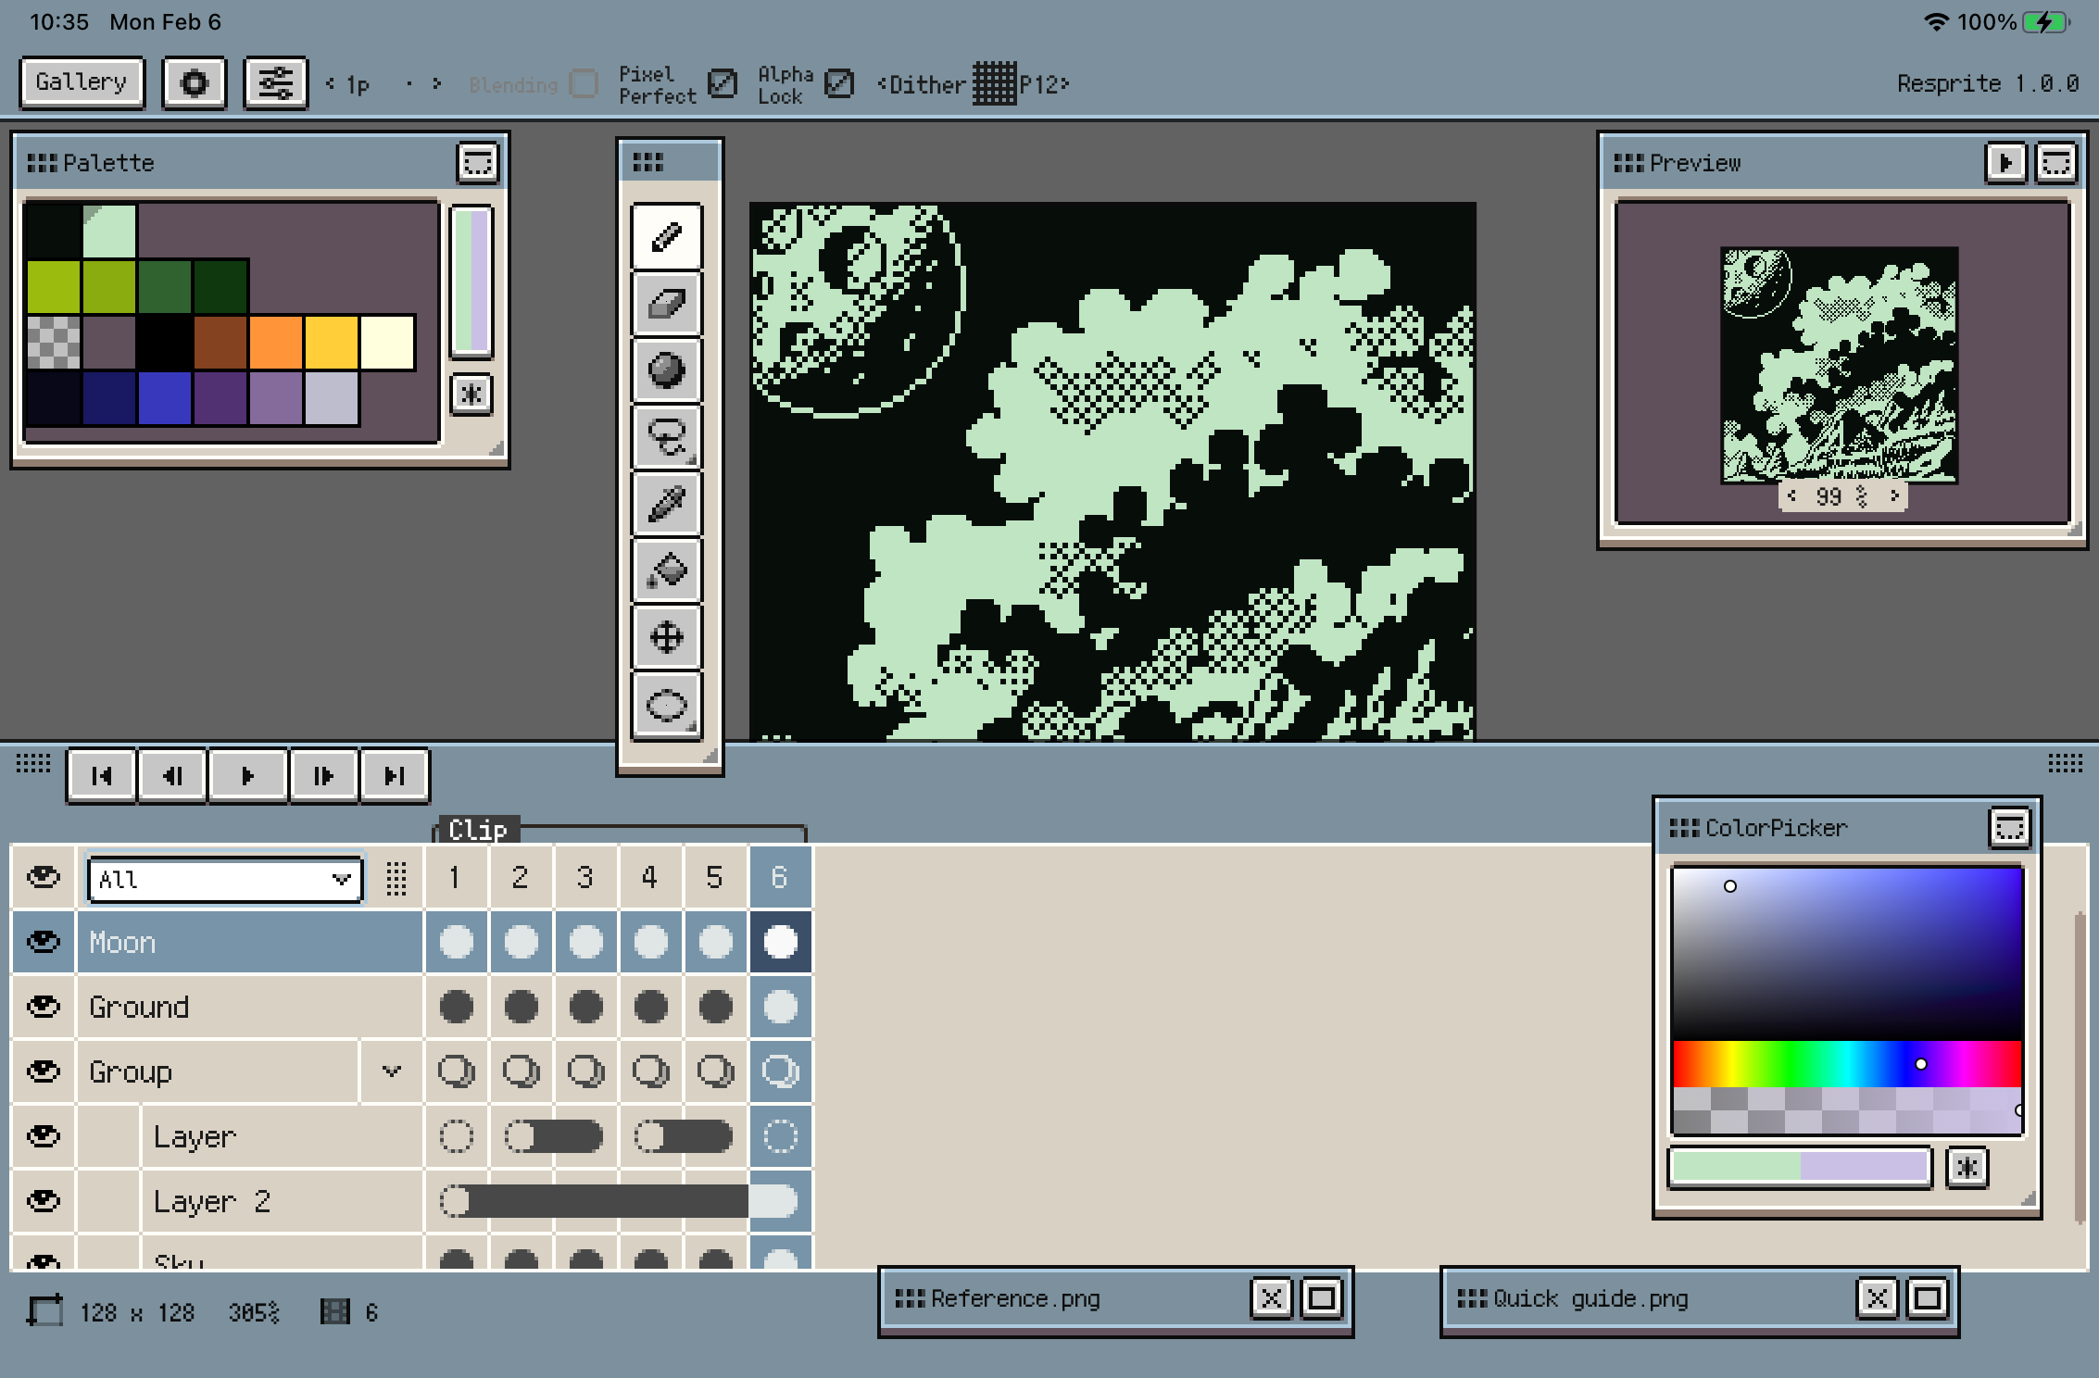This screenshot has height=1378, width=2099.
Task: Open the Gallery
Action: click(82, 82)
